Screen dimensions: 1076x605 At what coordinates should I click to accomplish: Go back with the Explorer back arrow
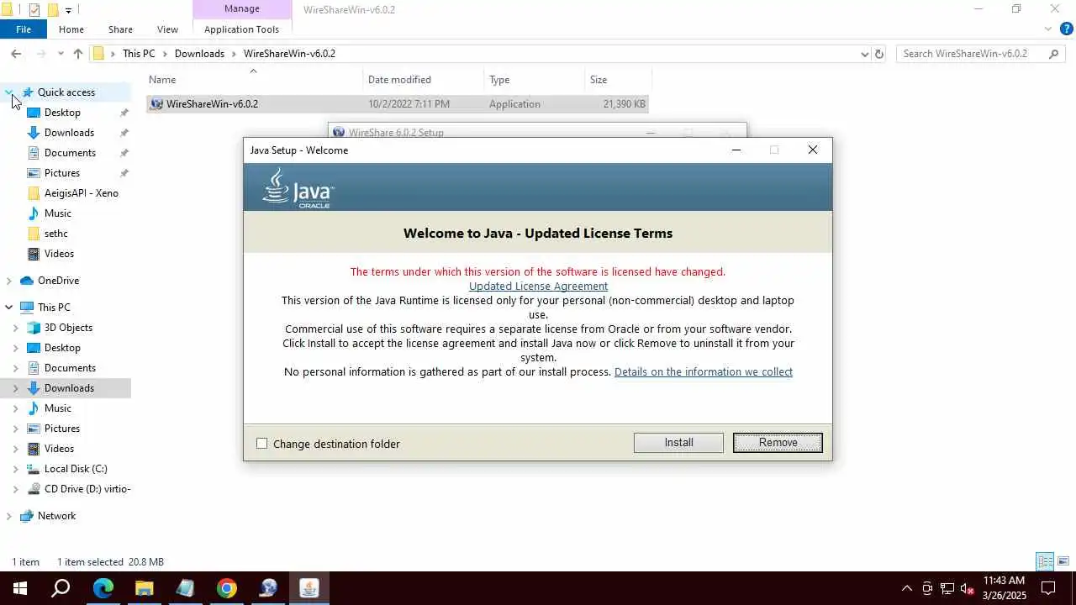pos(16,54)
